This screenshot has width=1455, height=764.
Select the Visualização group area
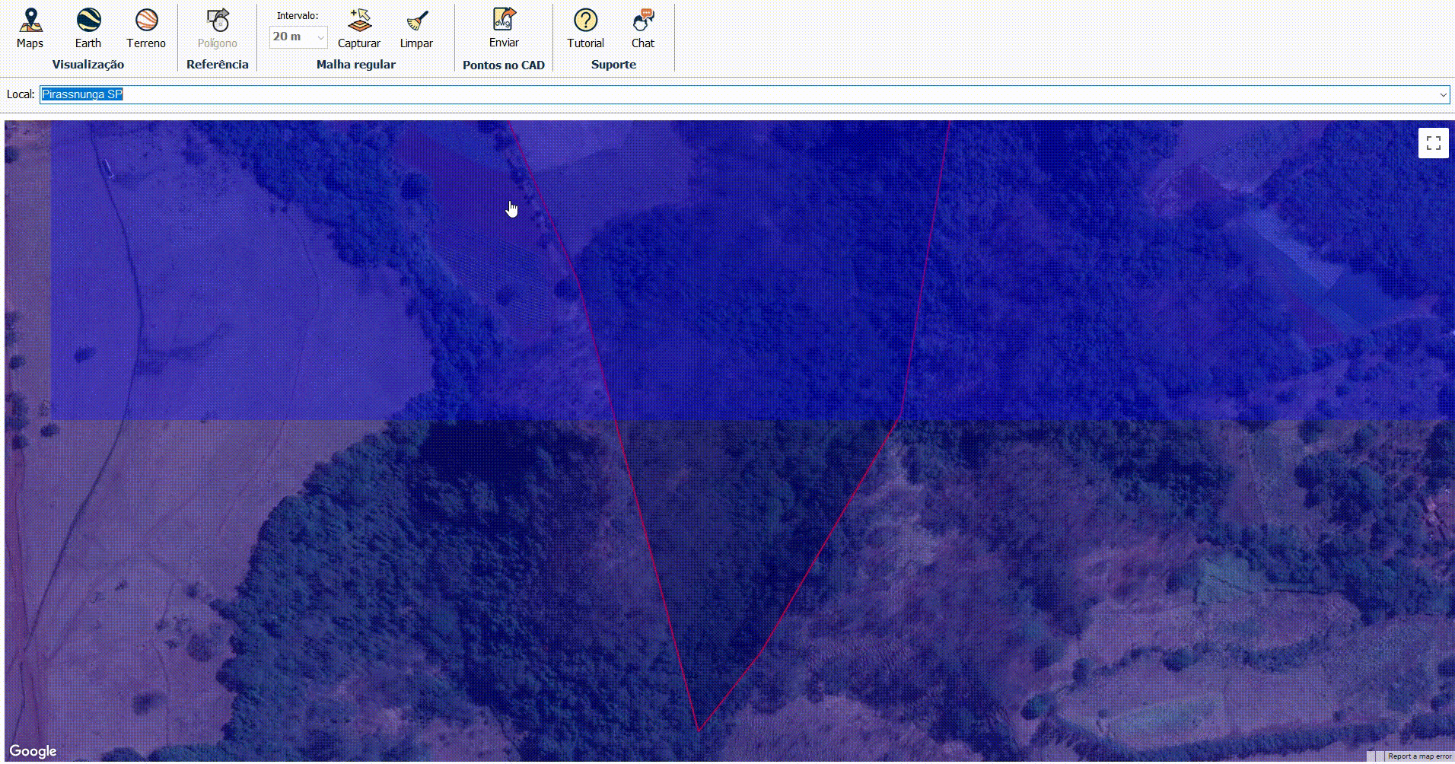pyautogui.click(x=88, y=65)
